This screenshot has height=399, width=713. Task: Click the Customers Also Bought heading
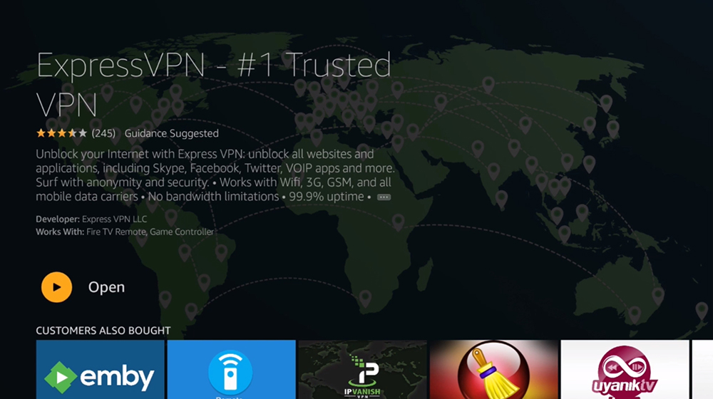pos(103,331)
